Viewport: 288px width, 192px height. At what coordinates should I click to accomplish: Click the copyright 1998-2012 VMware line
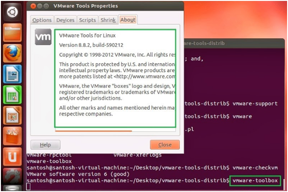[117, 55]
